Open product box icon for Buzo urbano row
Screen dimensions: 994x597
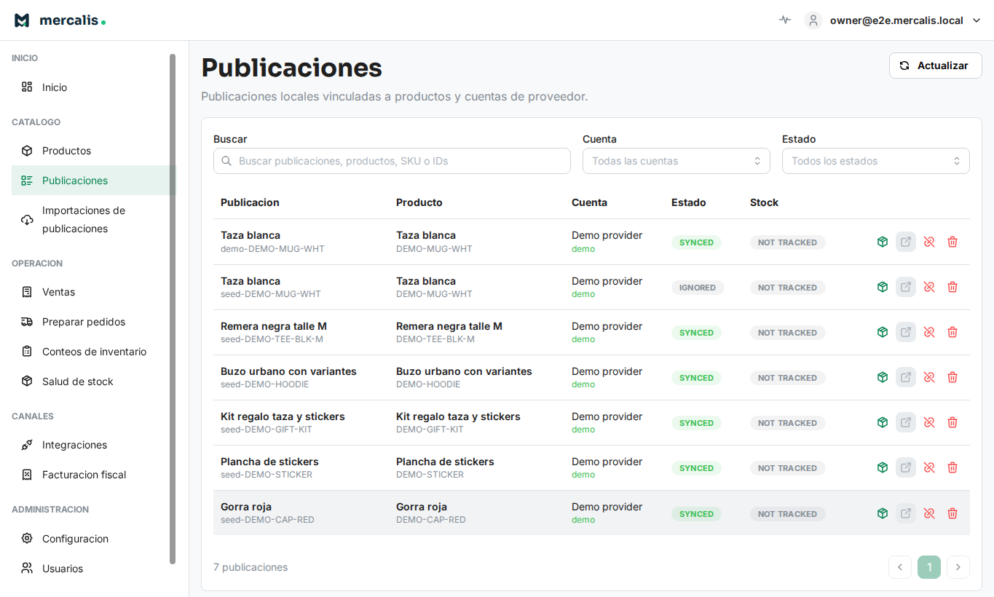click(x=883, y=377)
